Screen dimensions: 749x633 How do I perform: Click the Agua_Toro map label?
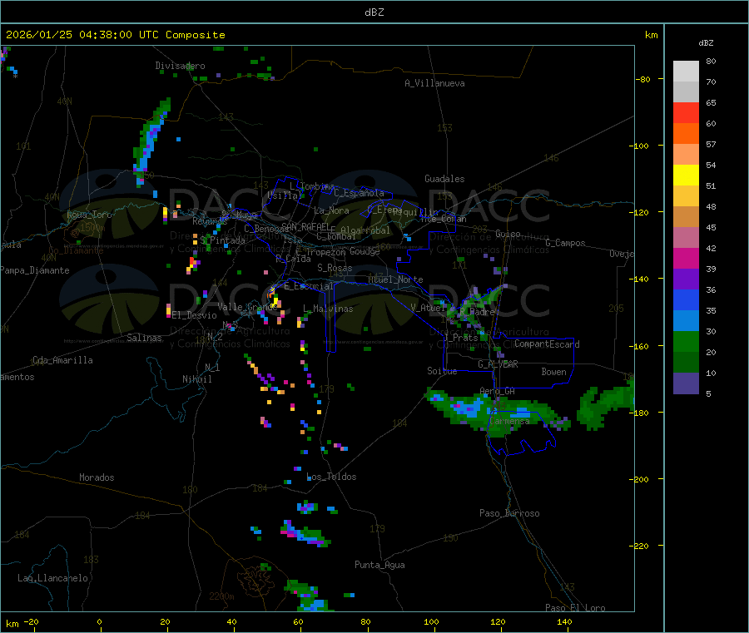tap(89, 215)
